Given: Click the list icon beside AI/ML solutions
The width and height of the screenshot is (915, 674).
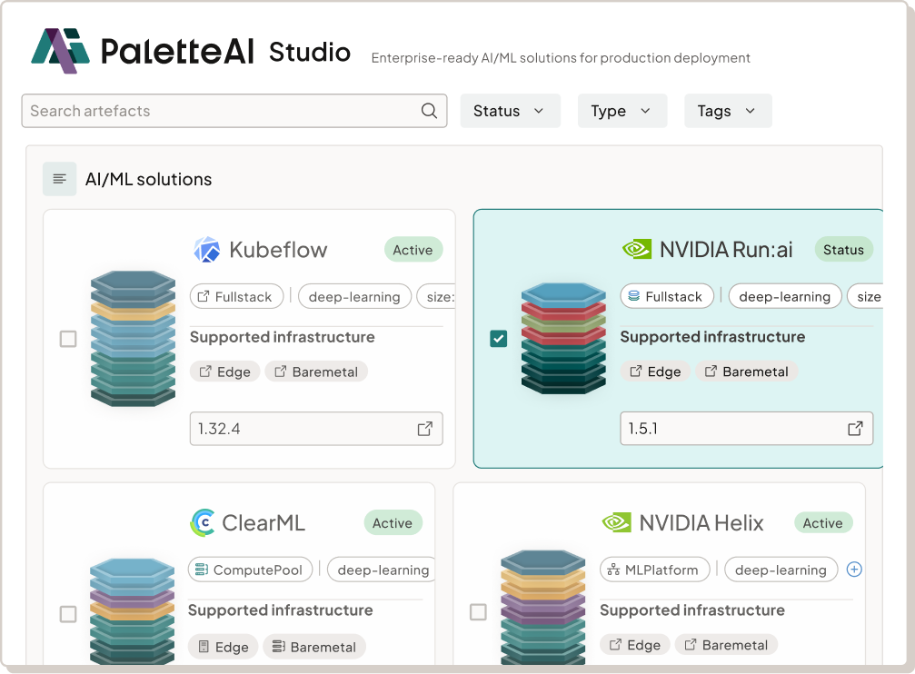Looking at the screenshot, I should point(59,179).
